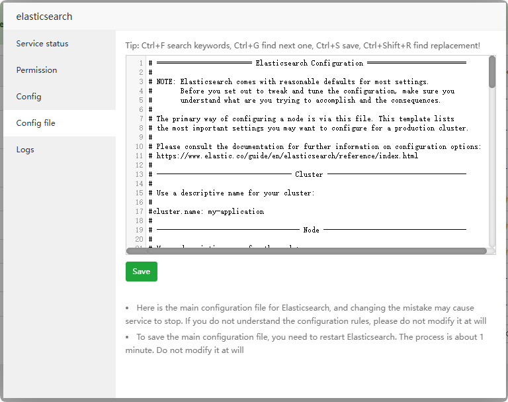
Task: Click the Config file sidebar item
Action: pyautogui.click(x=36, y=123)
